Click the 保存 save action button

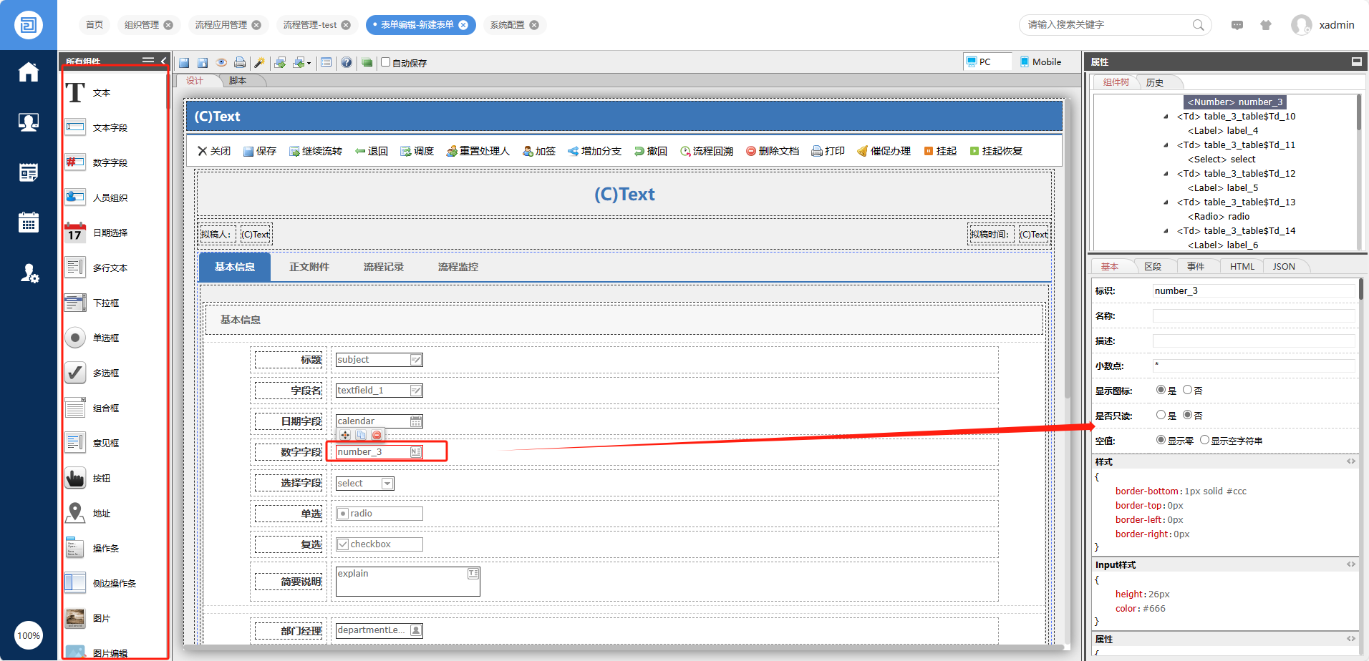coord(260,151)
